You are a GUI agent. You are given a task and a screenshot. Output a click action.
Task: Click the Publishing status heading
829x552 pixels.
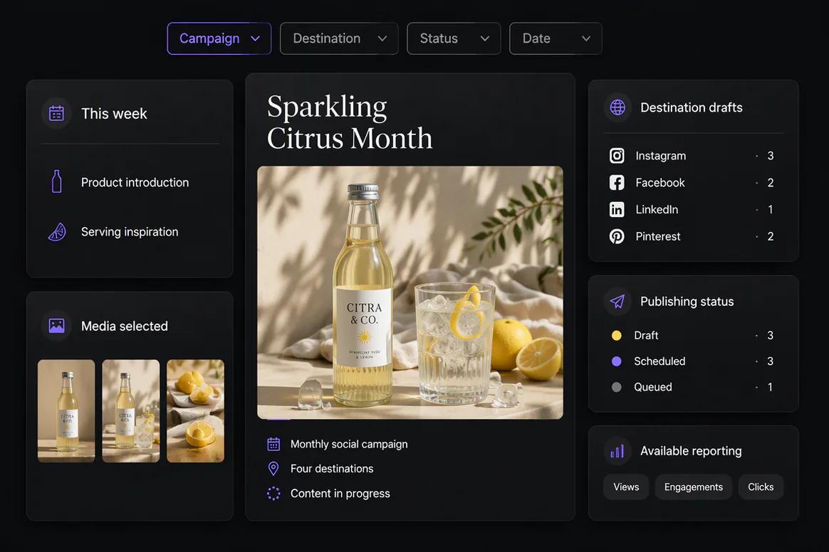point(687,302)
